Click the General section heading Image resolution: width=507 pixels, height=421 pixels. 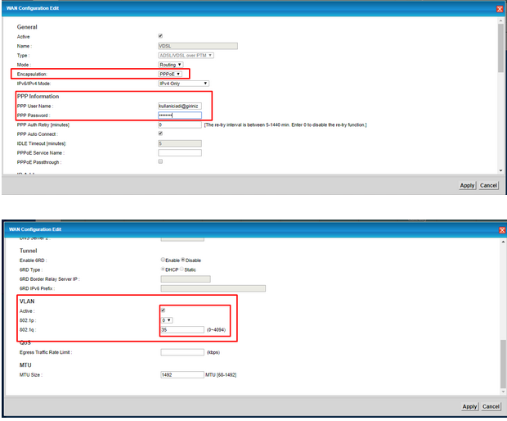[x=27, y=27]
